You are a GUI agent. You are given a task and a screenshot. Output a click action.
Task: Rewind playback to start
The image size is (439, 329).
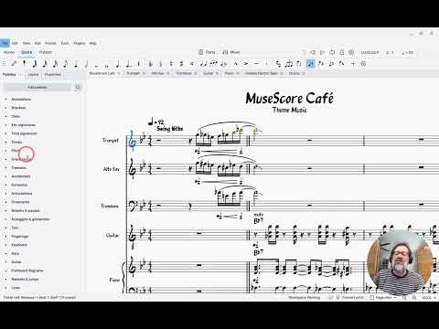[x=313, y=52]
